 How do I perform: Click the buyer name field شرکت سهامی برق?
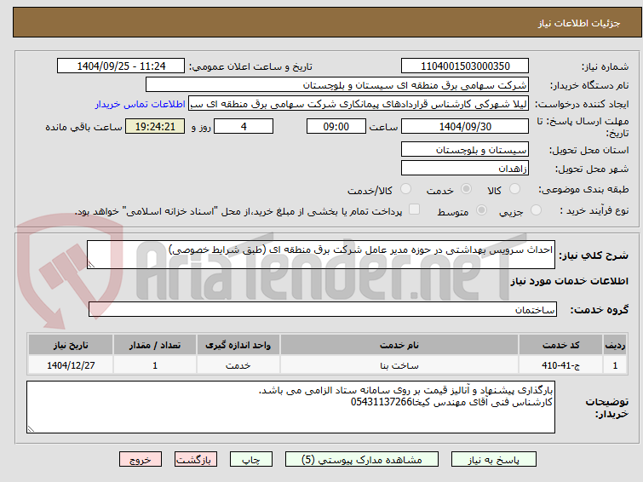[337, 85]
